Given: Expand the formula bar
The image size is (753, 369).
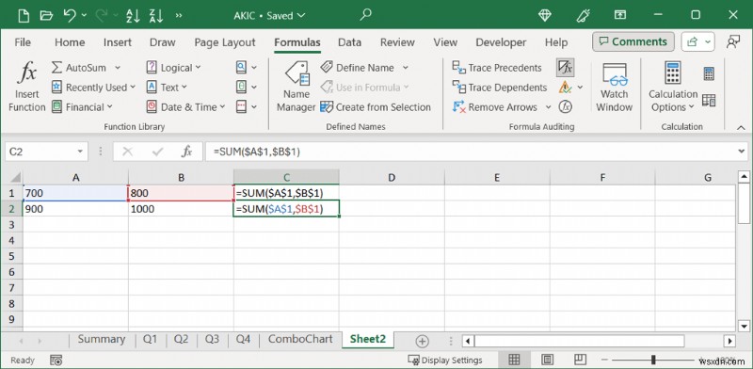Looking at the screenshot, I should point(743,152).
